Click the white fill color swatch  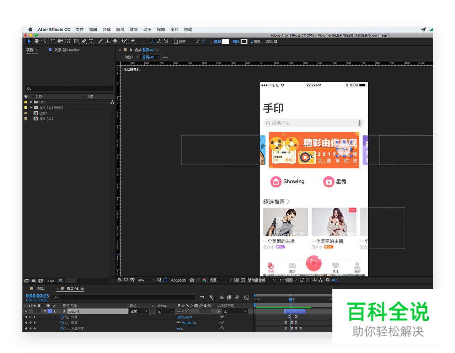click(x=225, y=42)
